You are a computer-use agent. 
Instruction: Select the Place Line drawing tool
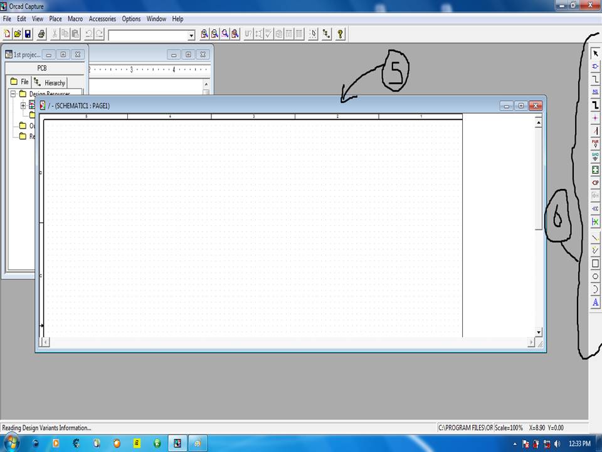coord(595,237)
